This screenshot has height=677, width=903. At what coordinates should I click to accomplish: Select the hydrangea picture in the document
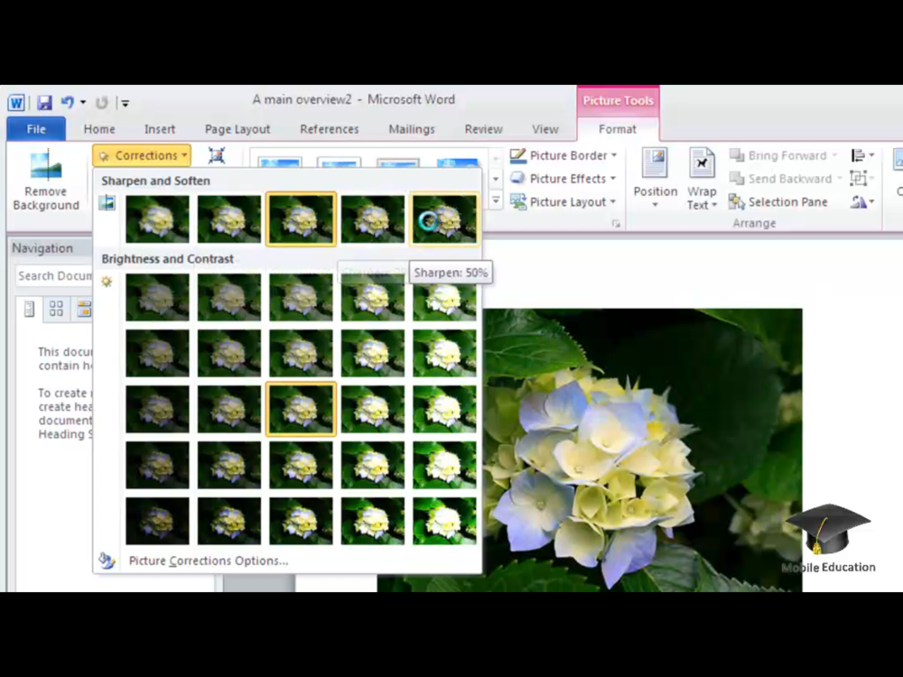pos(642,449)
